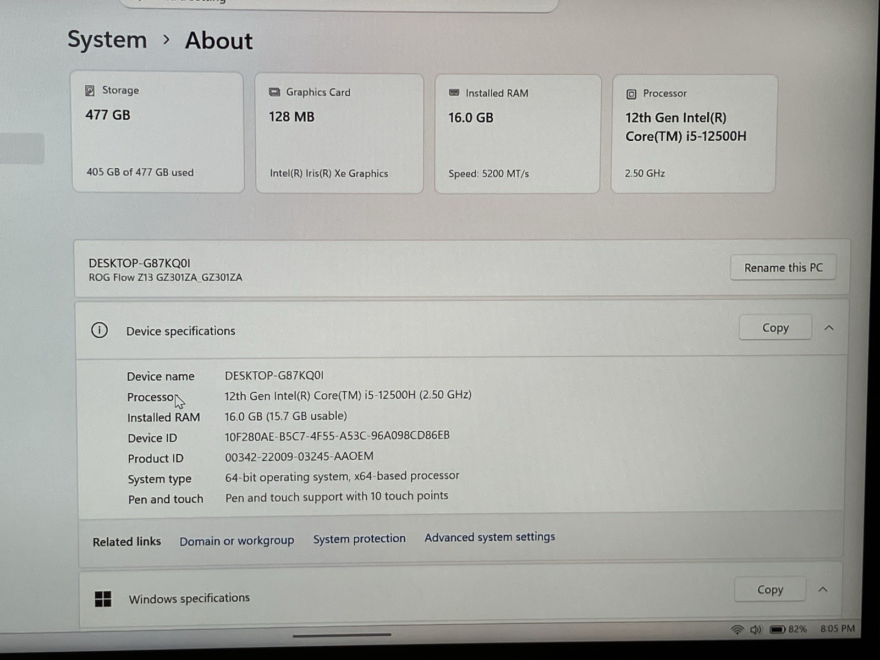Click the 'Related links' label
The image size is (880, 660).
pos(127,542)
